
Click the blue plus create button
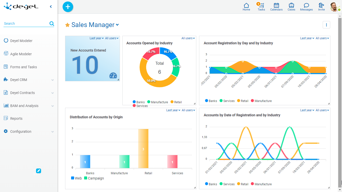(x=68, y=7)
